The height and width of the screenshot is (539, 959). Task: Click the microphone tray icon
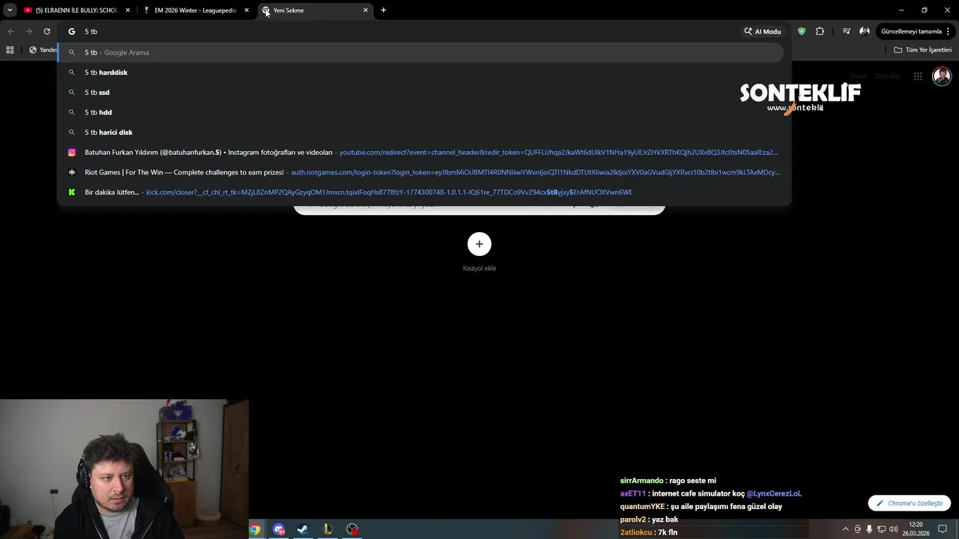(x=869, y=529)
